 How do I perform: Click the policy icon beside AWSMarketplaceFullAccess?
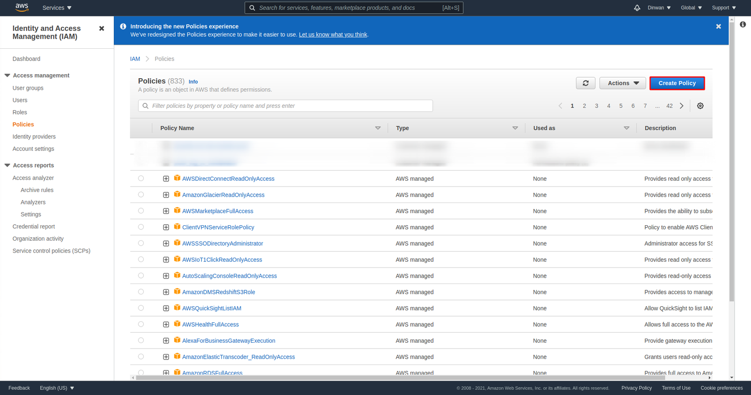[x=177, y=211]
